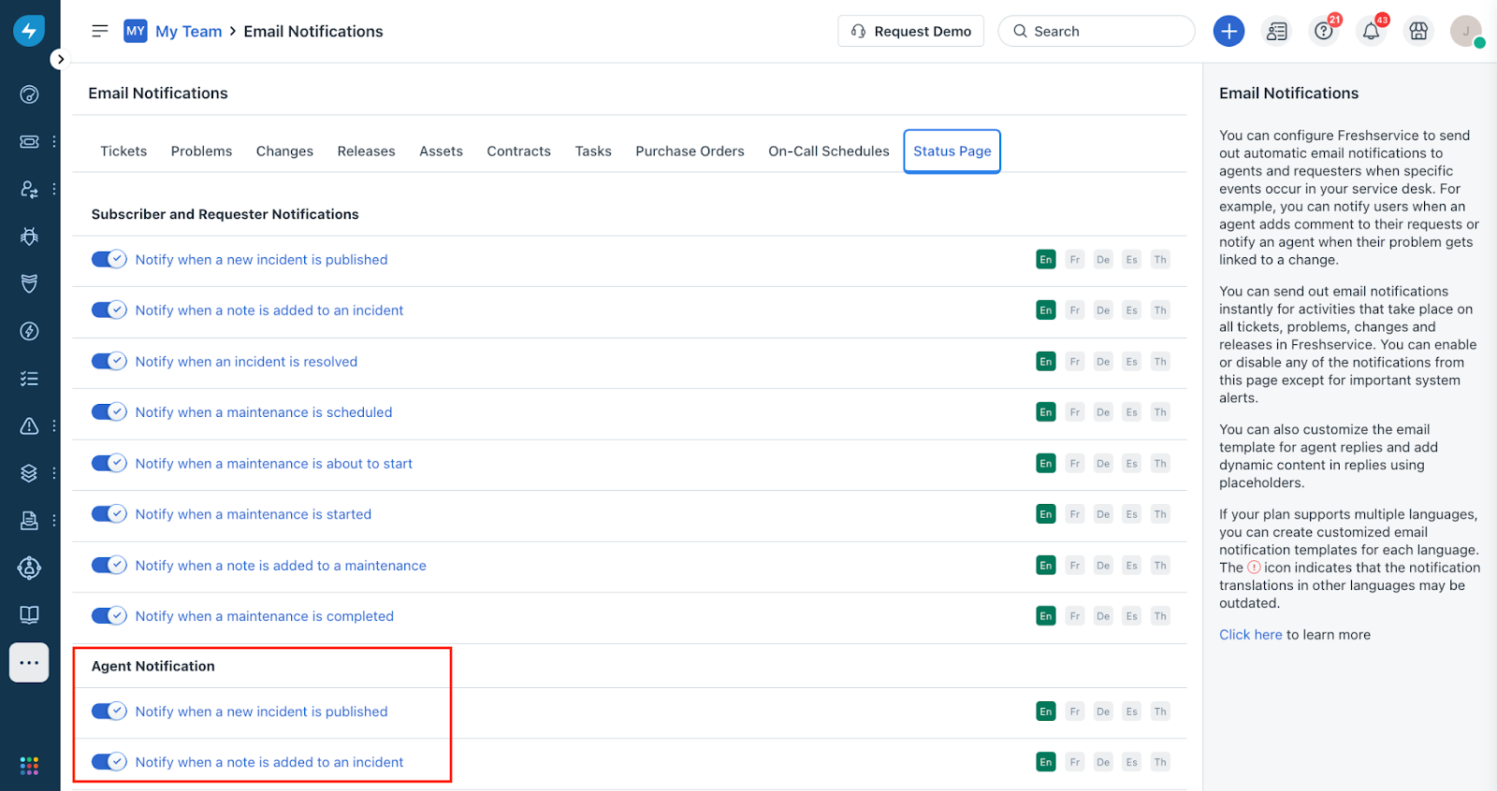Image resolution: width=1497 pixels, height=791 pixels.
Task: Toggle 'maintenance is about to start' notification
Action: (109, 463)
